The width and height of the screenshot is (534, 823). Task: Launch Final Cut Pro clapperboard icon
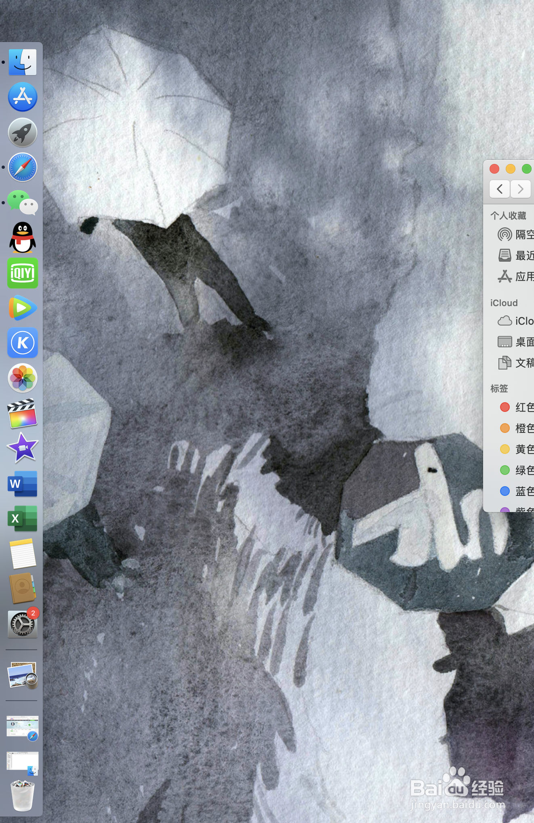[23, 414]
